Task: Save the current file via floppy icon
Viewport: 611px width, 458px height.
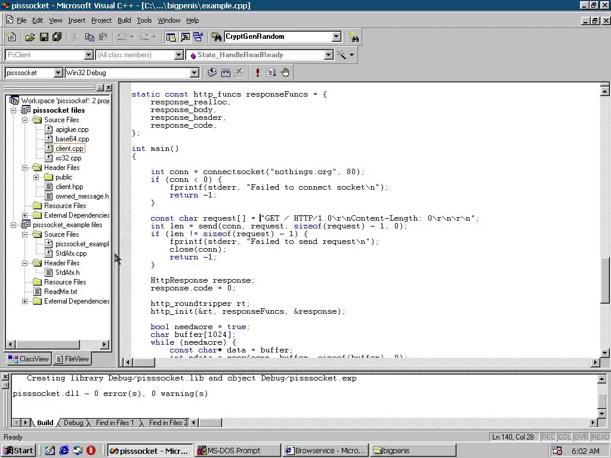Action: [44, 37]
